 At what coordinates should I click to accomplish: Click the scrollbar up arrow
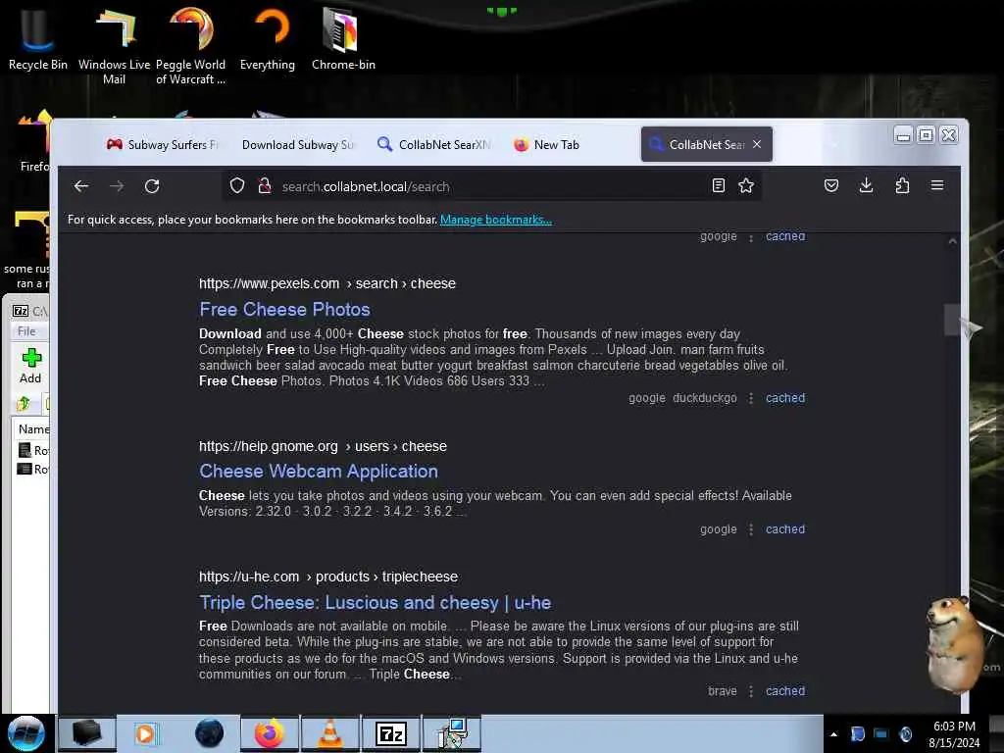click(952, 241)
